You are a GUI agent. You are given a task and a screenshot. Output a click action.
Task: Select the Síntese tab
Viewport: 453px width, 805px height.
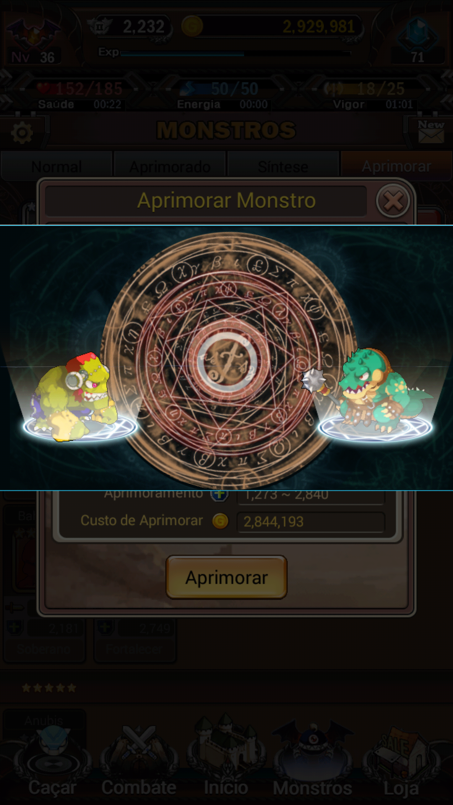[x=283, y=166]
